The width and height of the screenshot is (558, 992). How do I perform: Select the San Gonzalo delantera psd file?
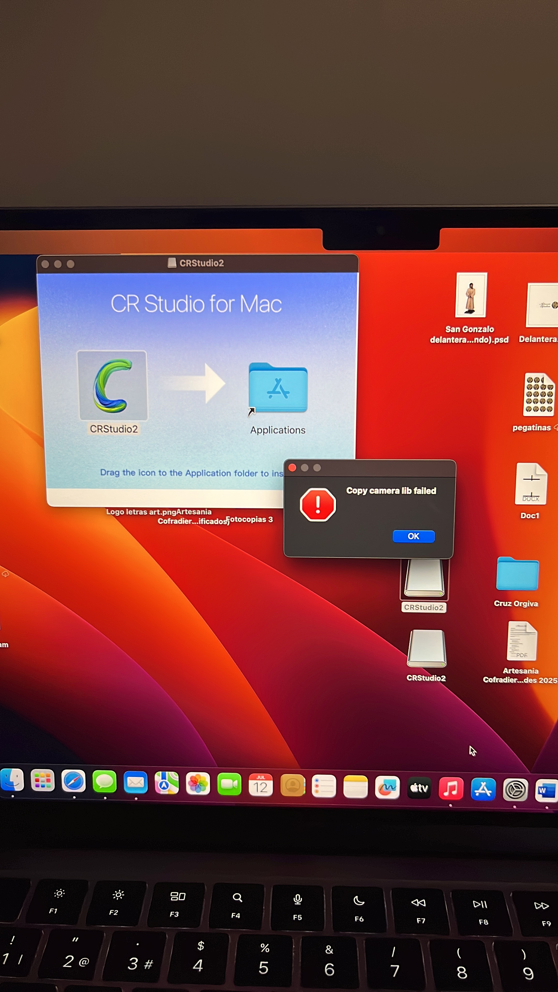[471, 295]
